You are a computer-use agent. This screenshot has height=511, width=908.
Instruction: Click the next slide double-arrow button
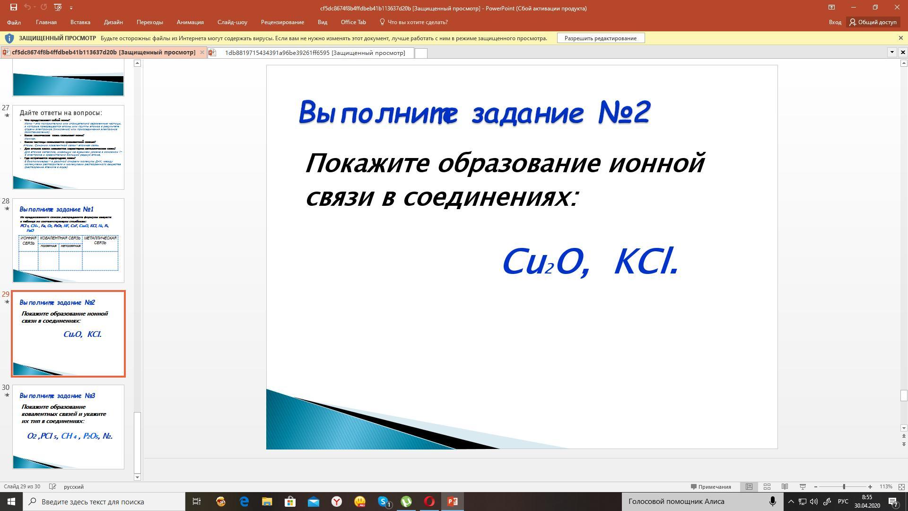(x=904, y=444)
